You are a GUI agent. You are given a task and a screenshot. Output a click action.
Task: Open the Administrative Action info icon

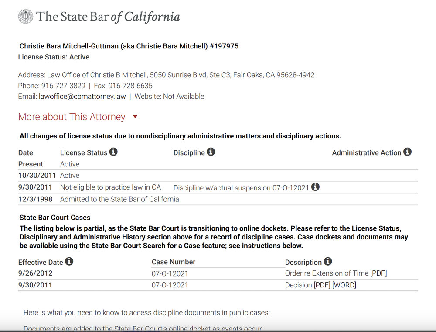[x=408, y=152]
